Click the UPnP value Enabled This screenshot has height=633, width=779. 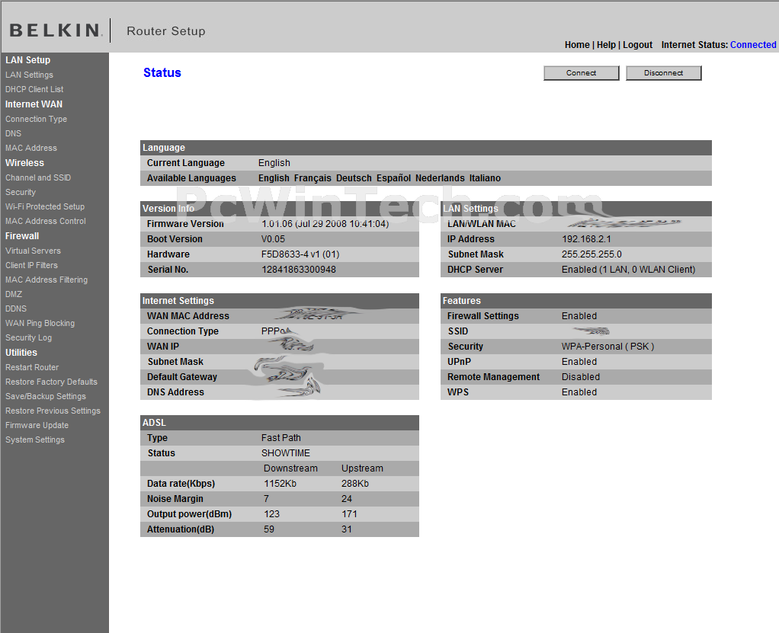pyautogui.click(x=579, y=362)
